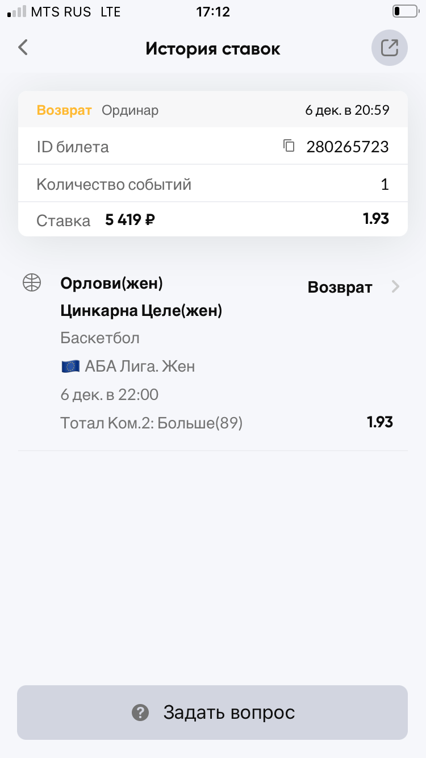Open the Орлови(жен) team name
Viewport: 426px width, 758px height.
[111, 283]
